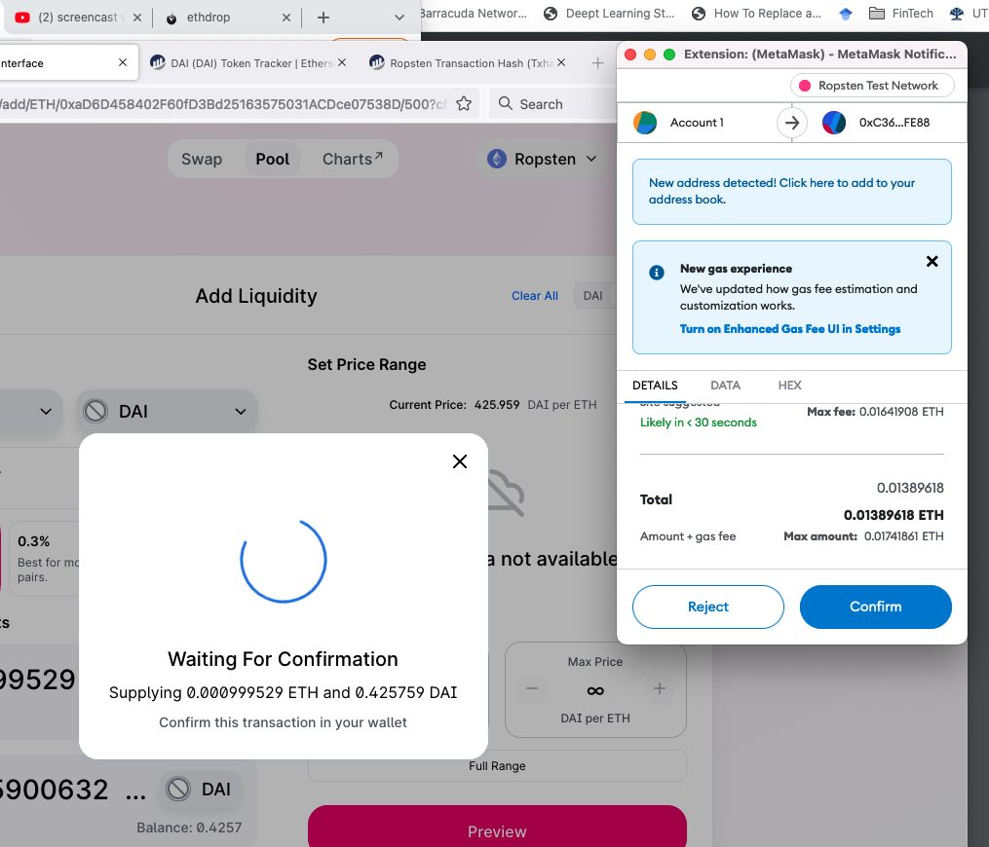The width and height of the screenshot is (989, 847).
Task: Click the Preview button
Action: 497,829
